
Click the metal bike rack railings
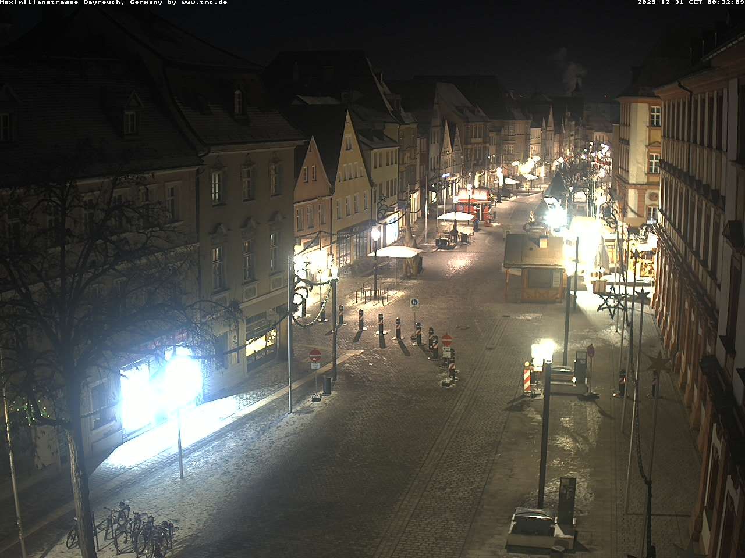[x=371, y=291]
